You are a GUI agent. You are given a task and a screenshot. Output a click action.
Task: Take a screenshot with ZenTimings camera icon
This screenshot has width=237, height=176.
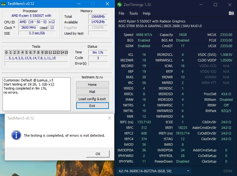[x=231, y=13]
